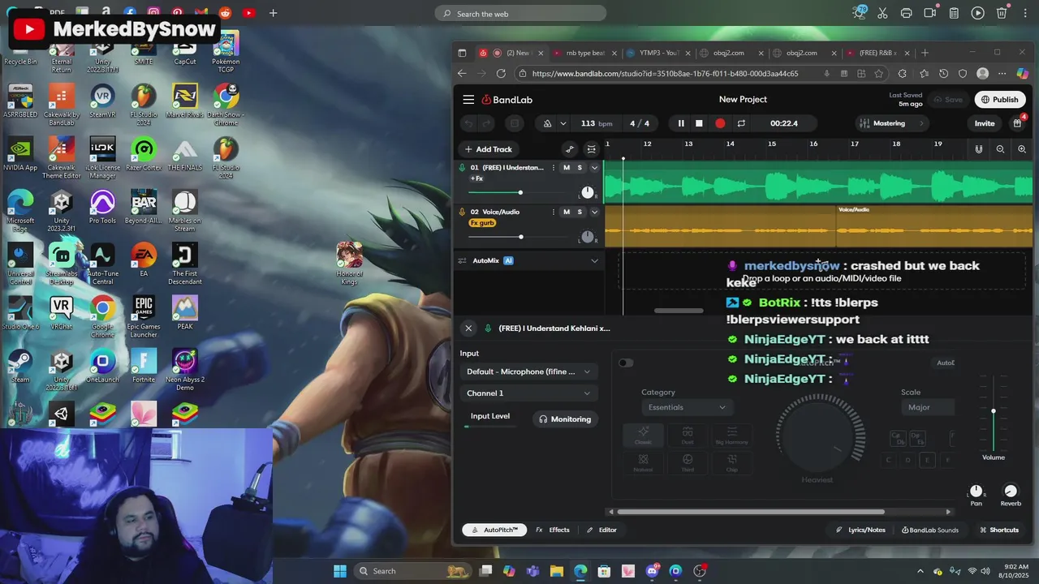The image size is (1039, 584).
Task: Select the Chip AutoPitch preset
Action: point(731,463)
